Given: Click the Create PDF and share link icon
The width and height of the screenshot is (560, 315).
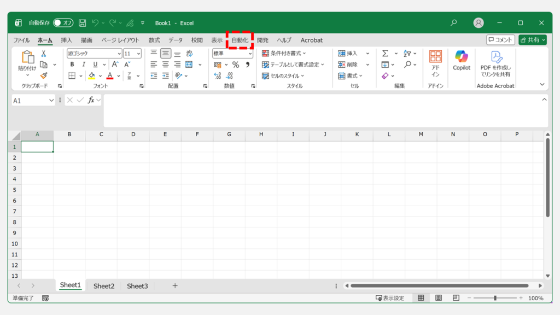Looking at the screenshot, I should tap(495, 64).
